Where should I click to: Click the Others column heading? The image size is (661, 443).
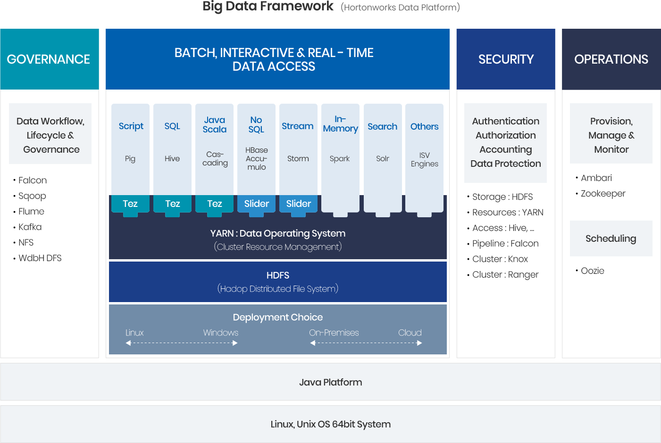tap(424, 127)
